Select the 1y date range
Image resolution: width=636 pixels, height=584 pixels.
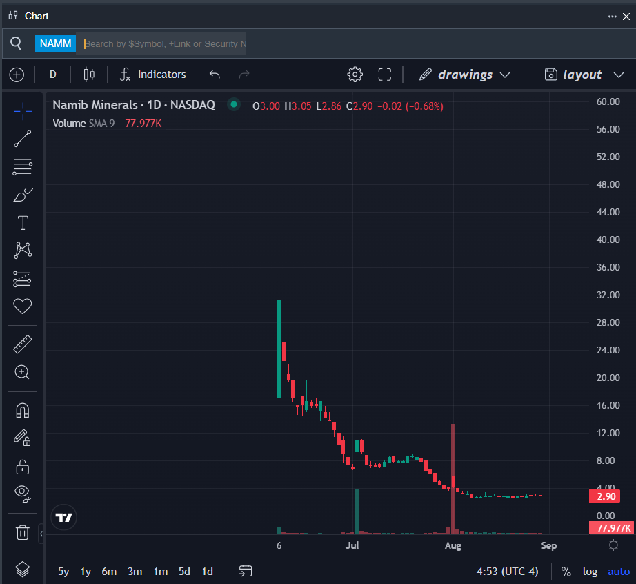(x=86, y=572)
